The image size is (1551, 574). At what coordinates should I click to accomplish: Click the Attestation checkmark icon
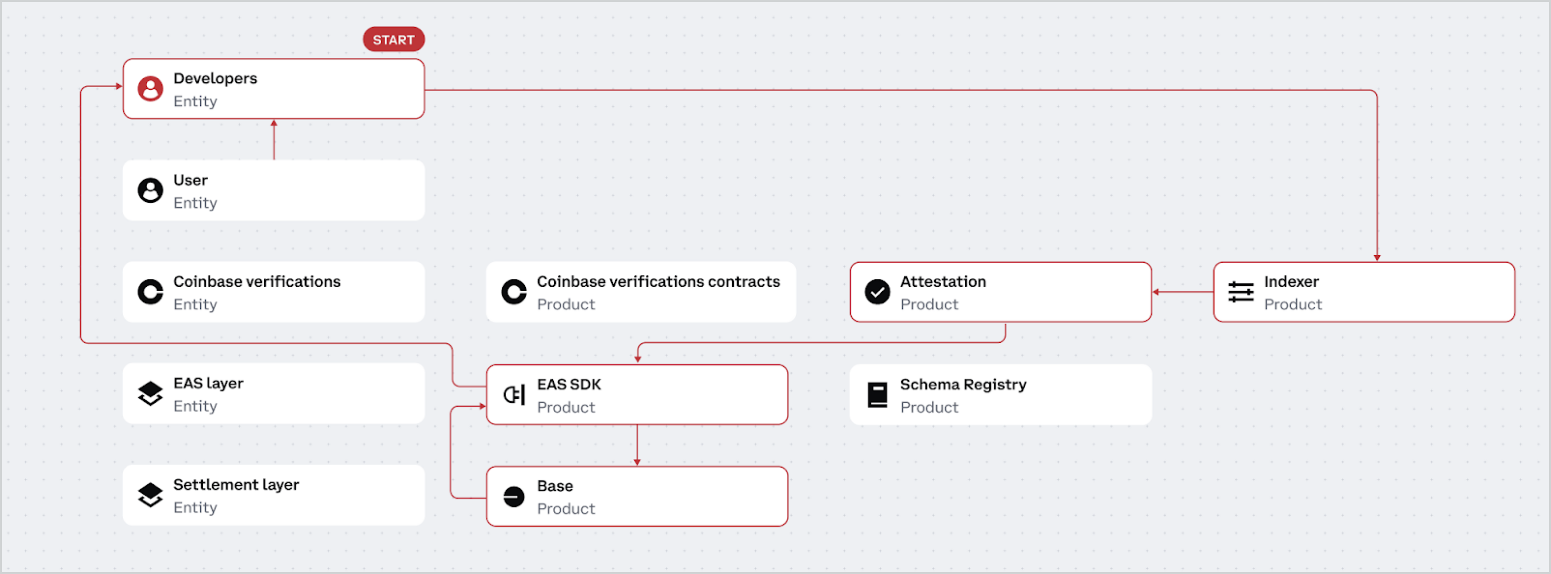pyautogui.click(x=877, y=292)
